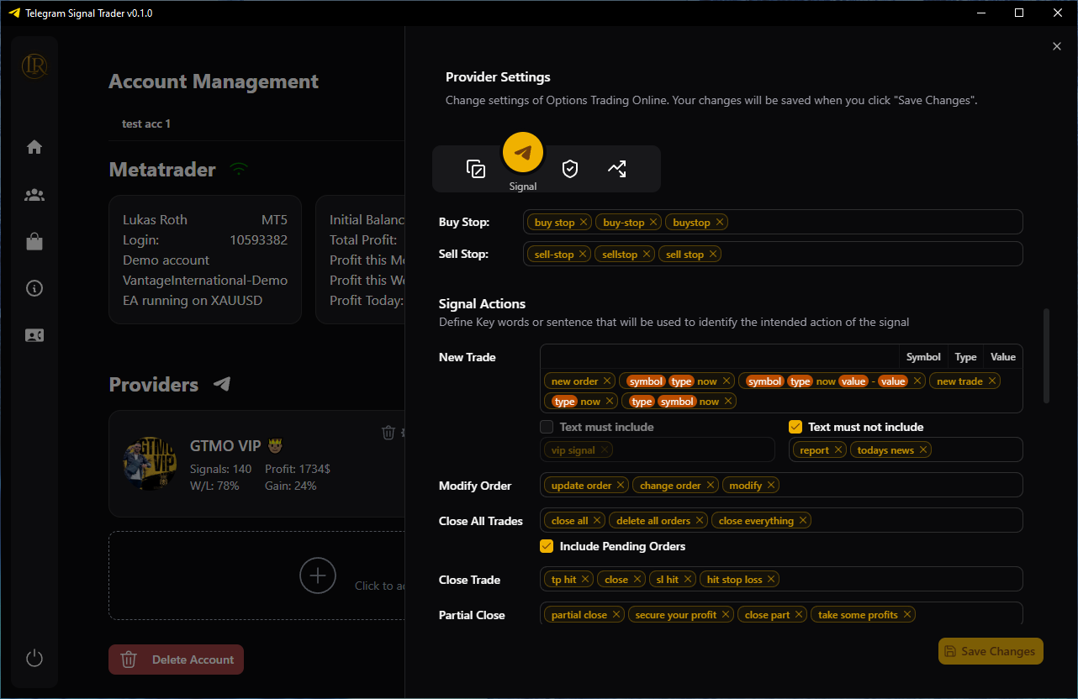This screenshot has width=1078, height=699.
Task: Click the Modify Order keywords field
Action: [781, 485]
